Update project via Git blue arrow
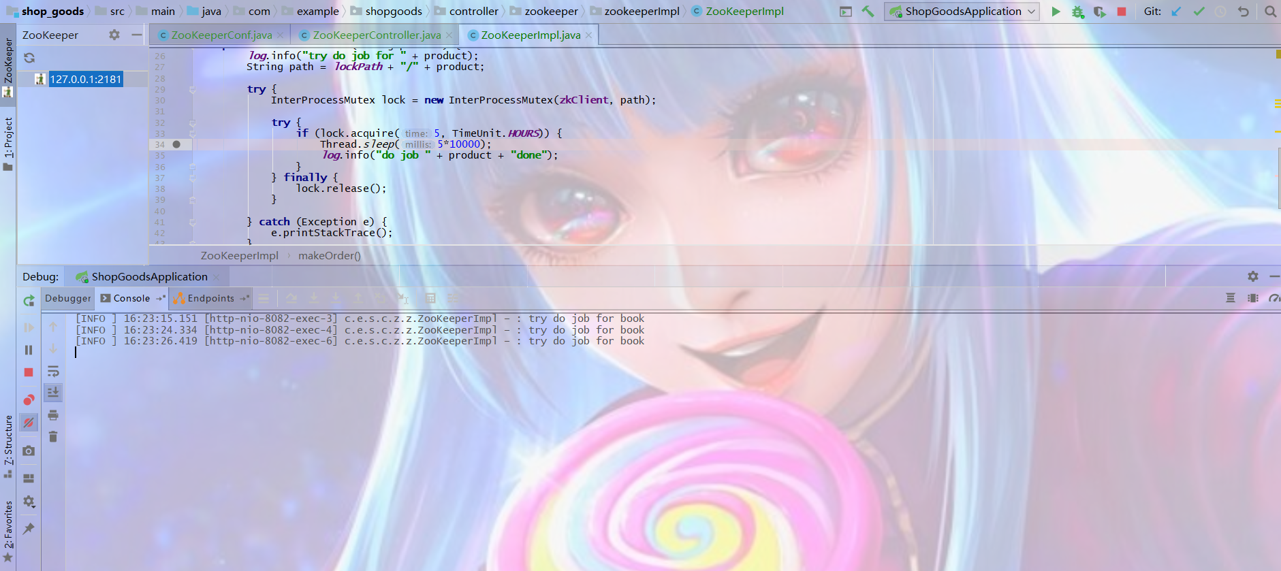The image size is (1281, 571). (x=1176, y=11)
